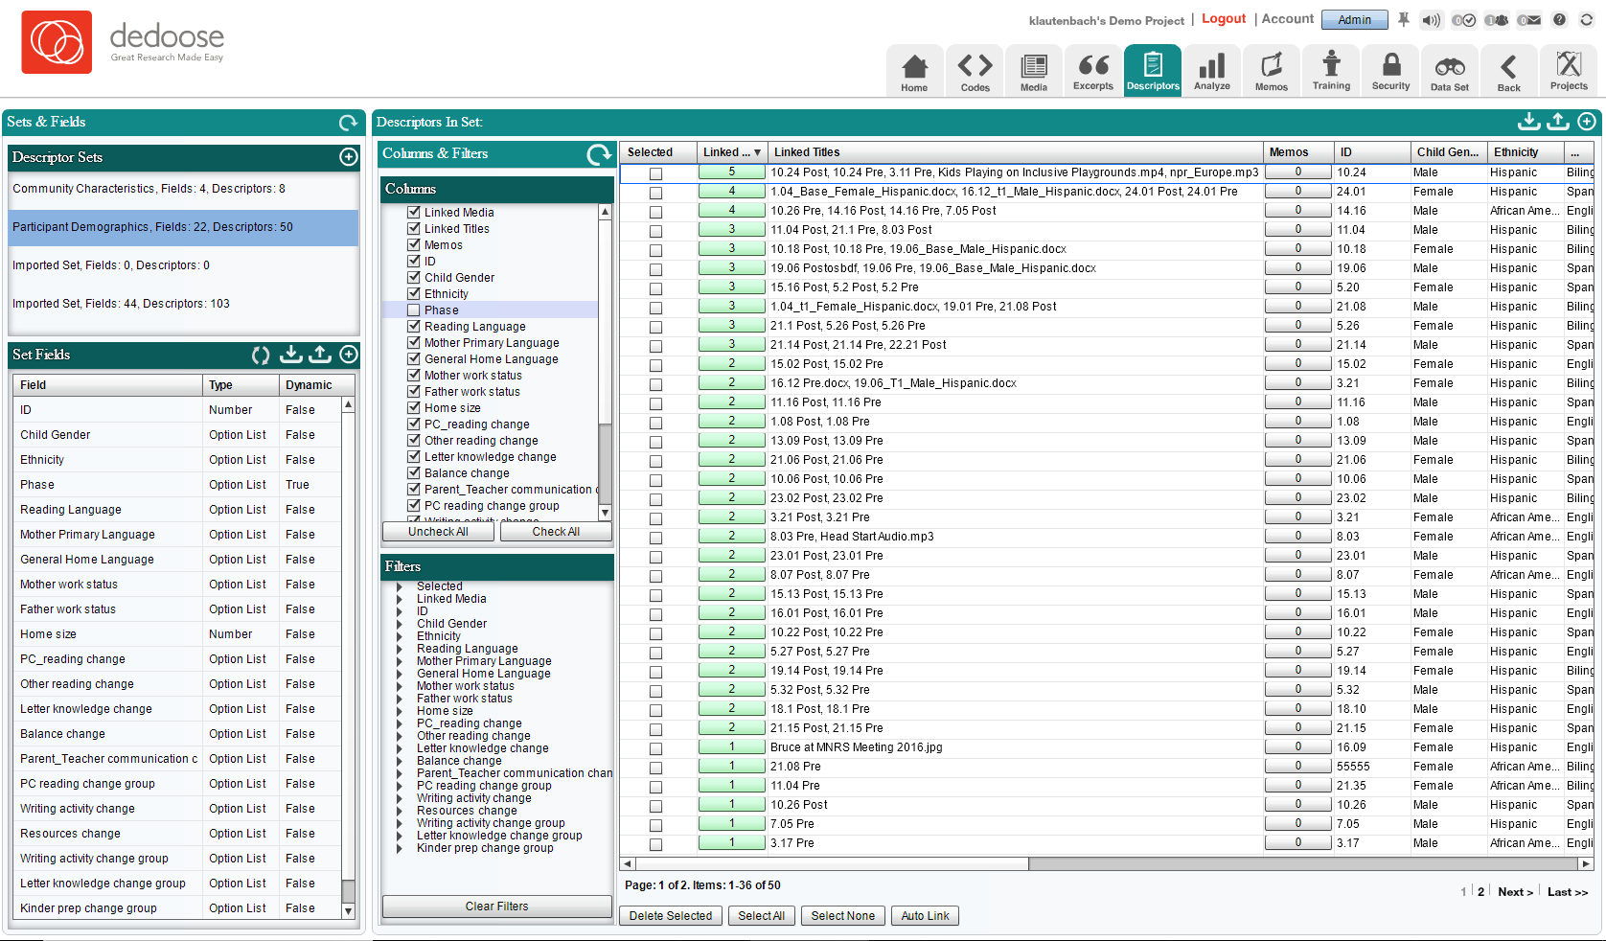Expand the Kinder prep change group filter

(x=400, y=848)
